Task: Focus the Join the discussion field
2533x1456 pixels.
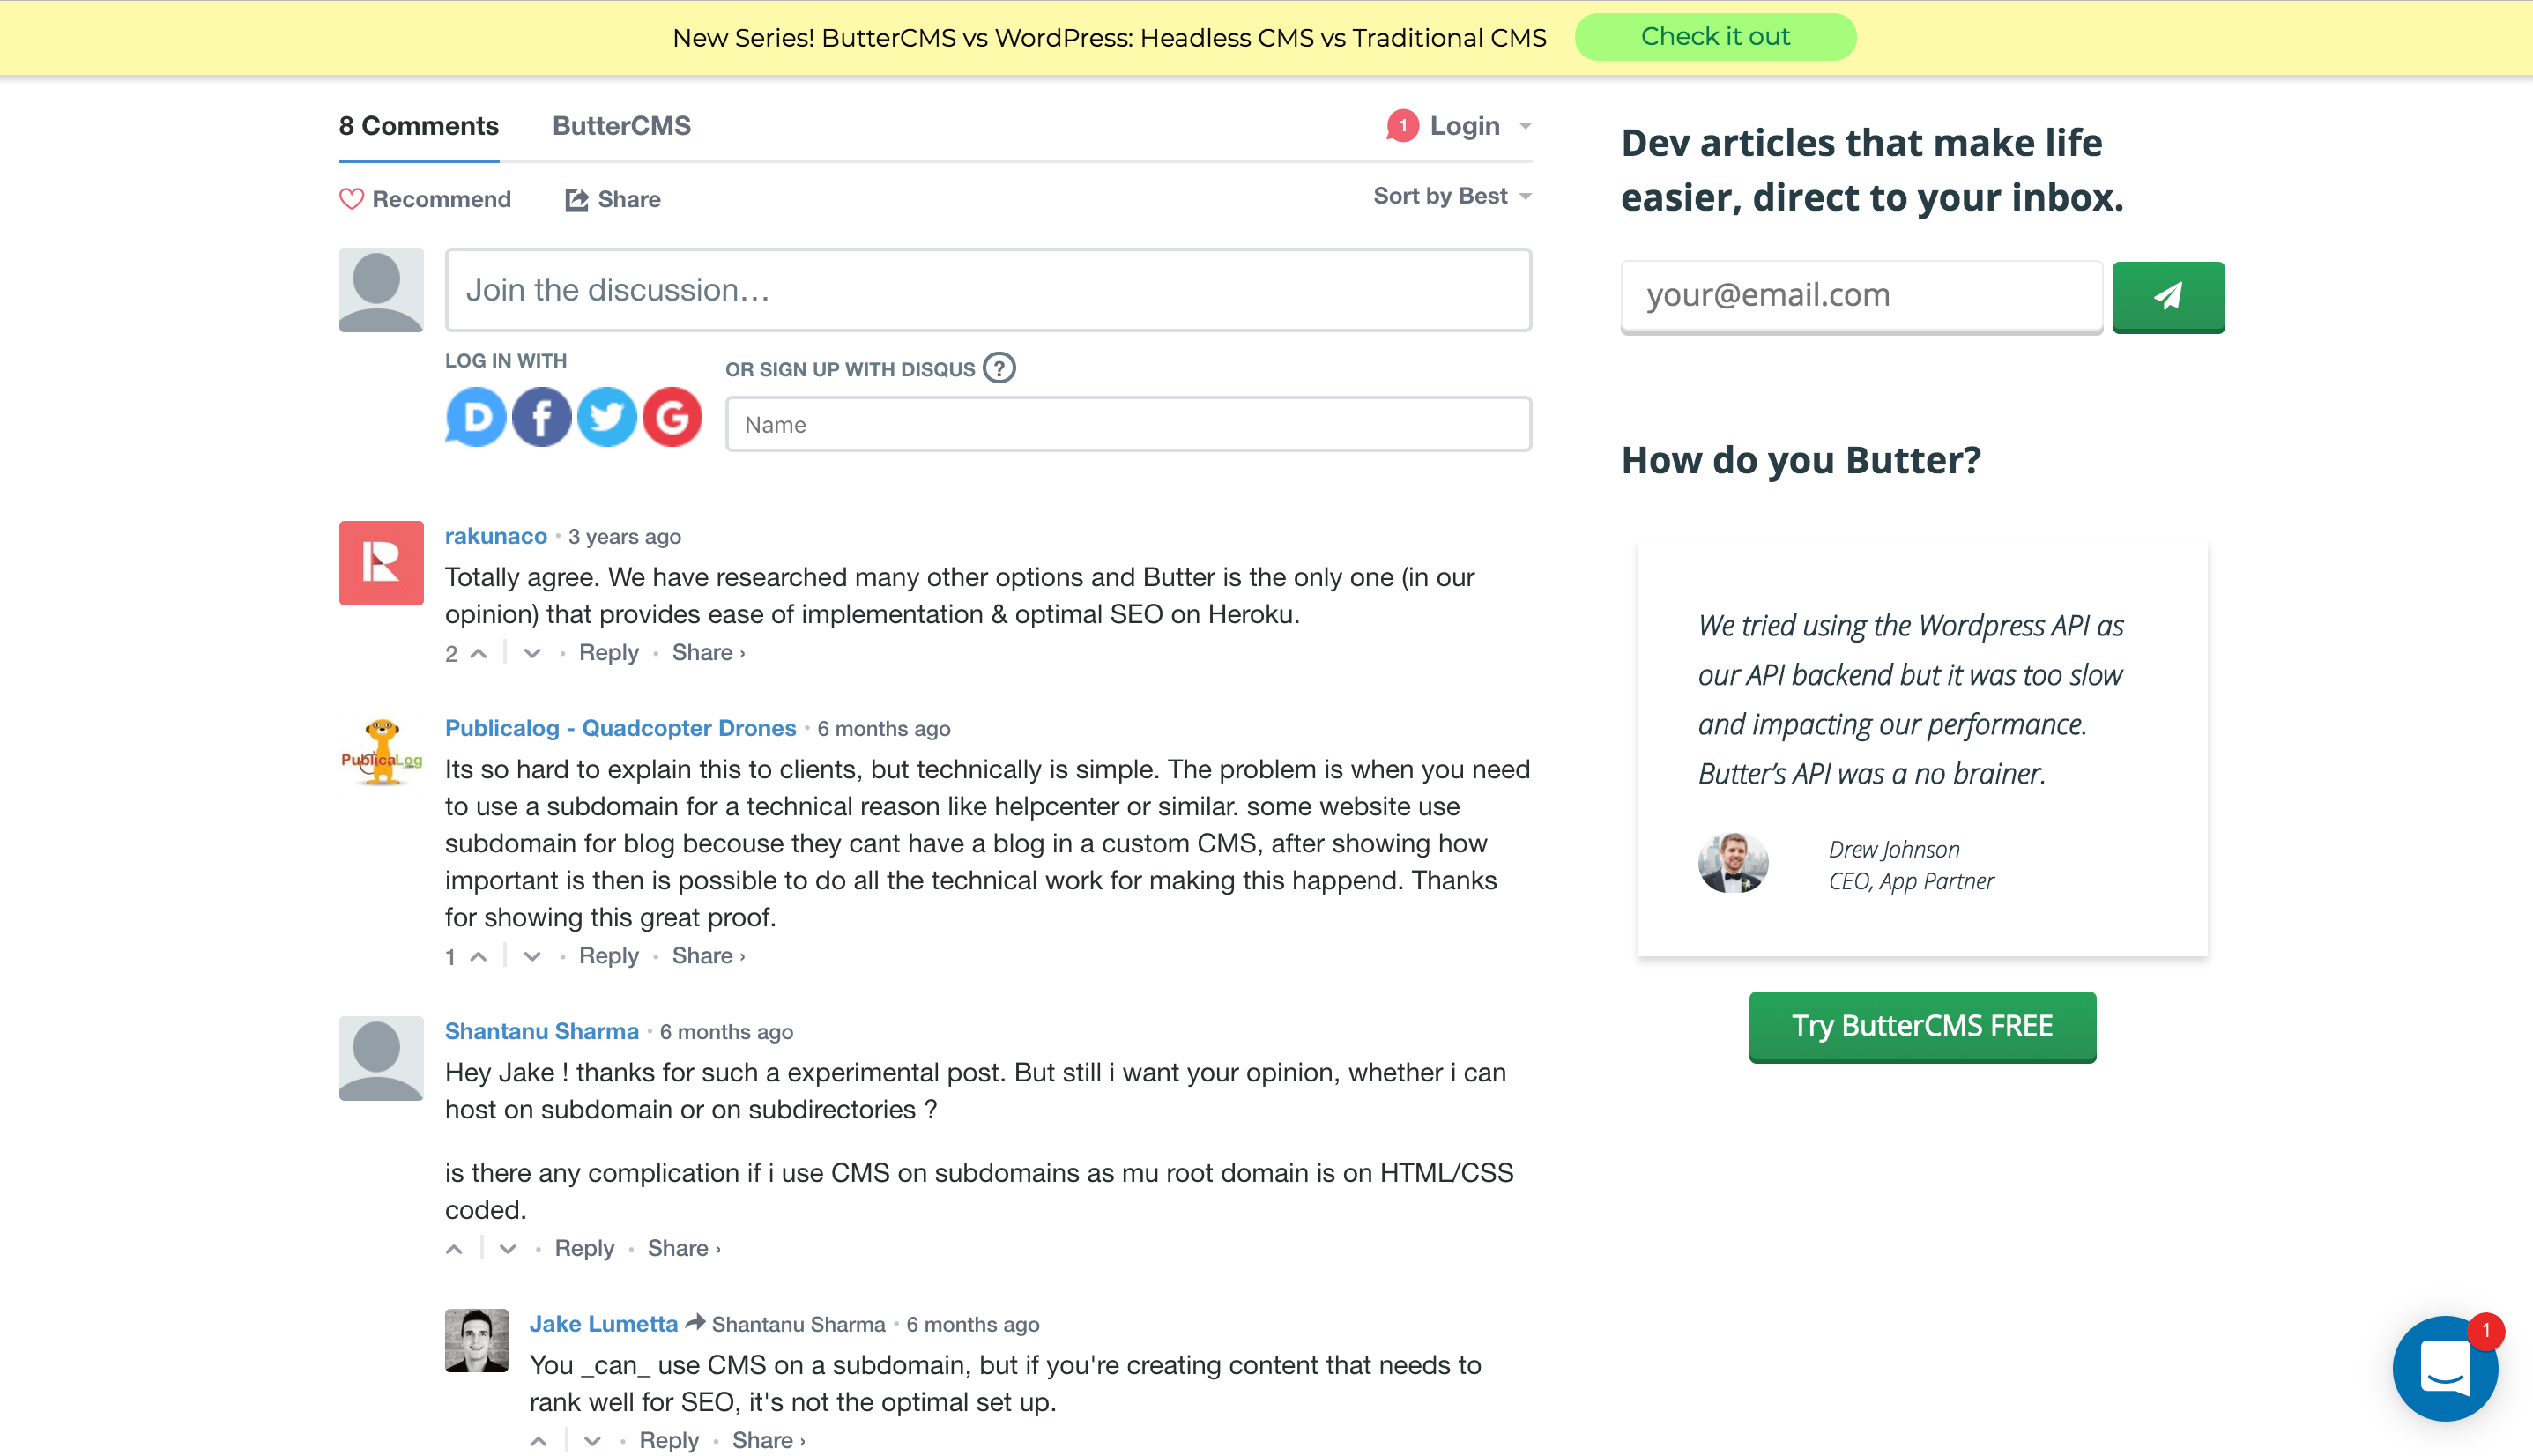Action: tap(987, 290)
